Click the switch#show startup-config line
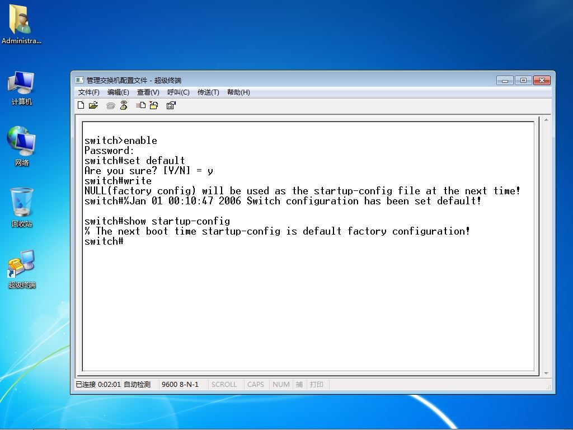The height and width of the screenshot is (430, 573). coord(157,221)
